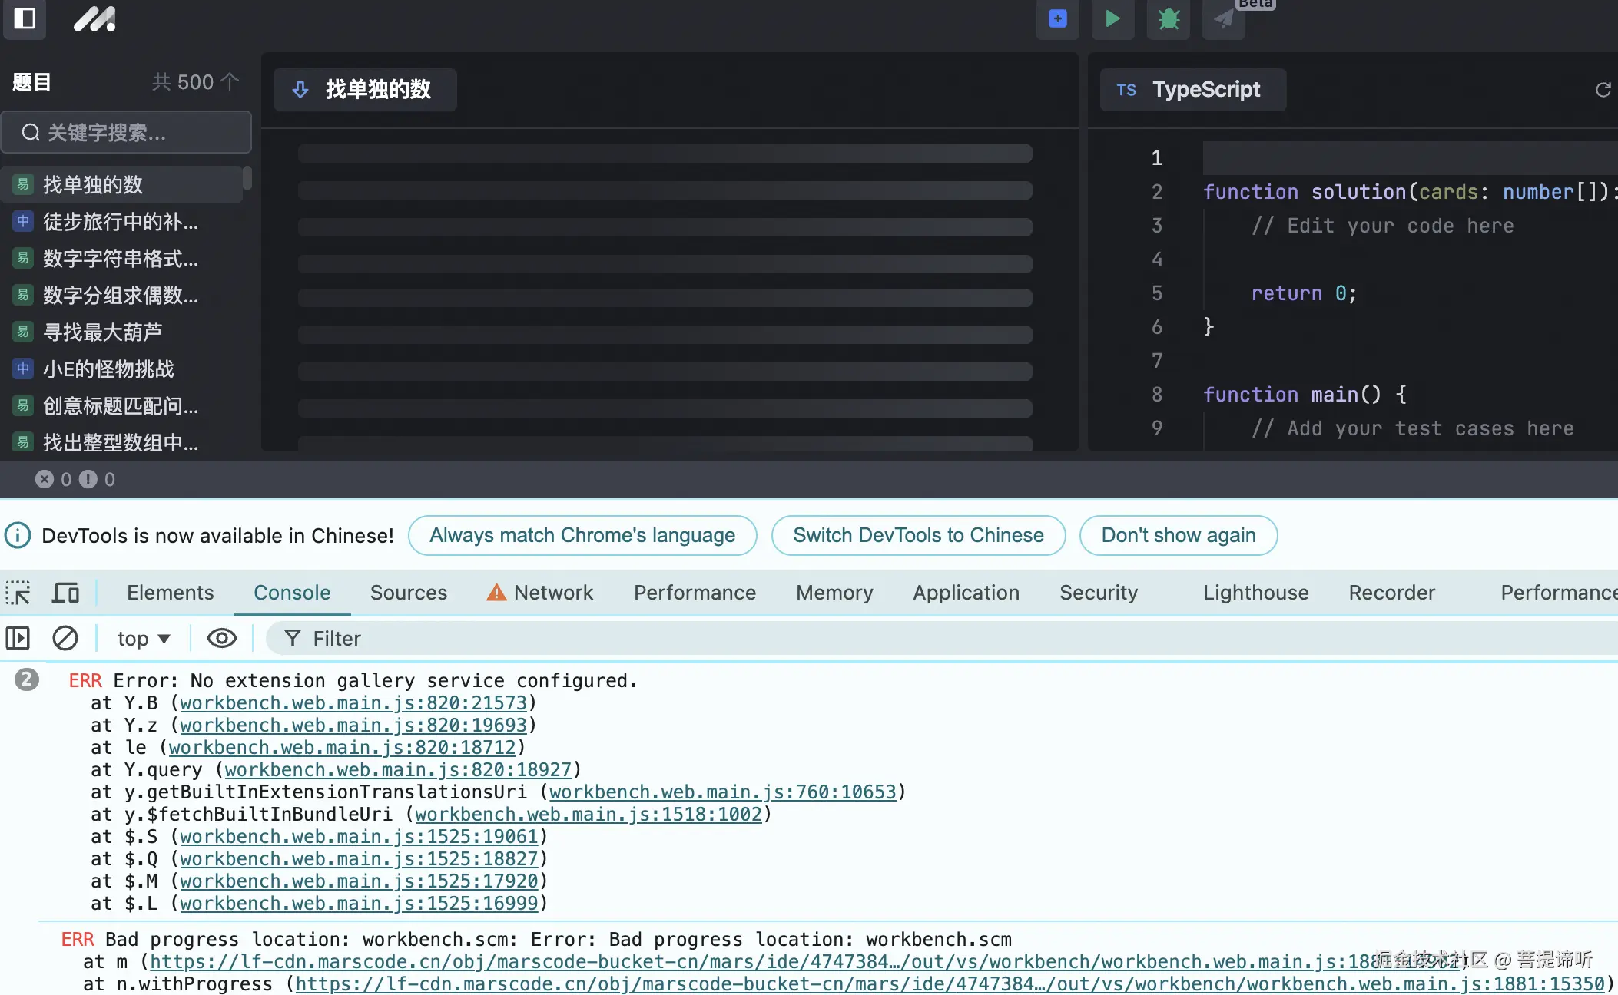Click the paper plane submit icon
The image size is (1618, 995).
click(1223, 18)
